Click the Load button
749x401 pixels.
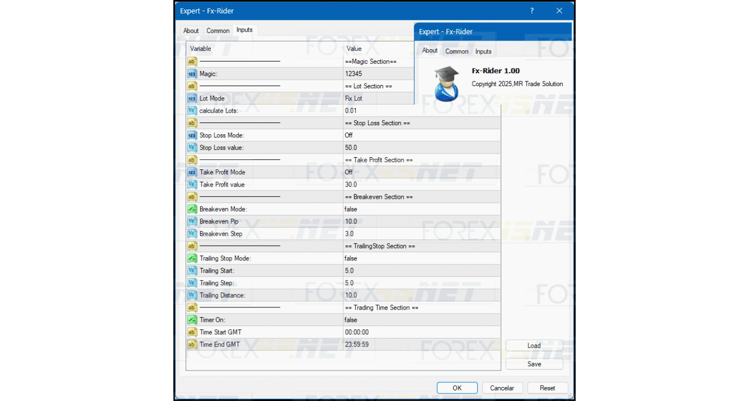click(x=534, y=345)
